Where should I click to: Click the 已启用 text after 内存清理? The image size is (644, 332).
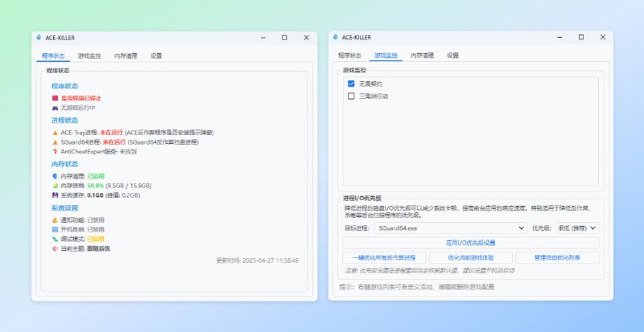pyautogui.click(x=96, y=176)
